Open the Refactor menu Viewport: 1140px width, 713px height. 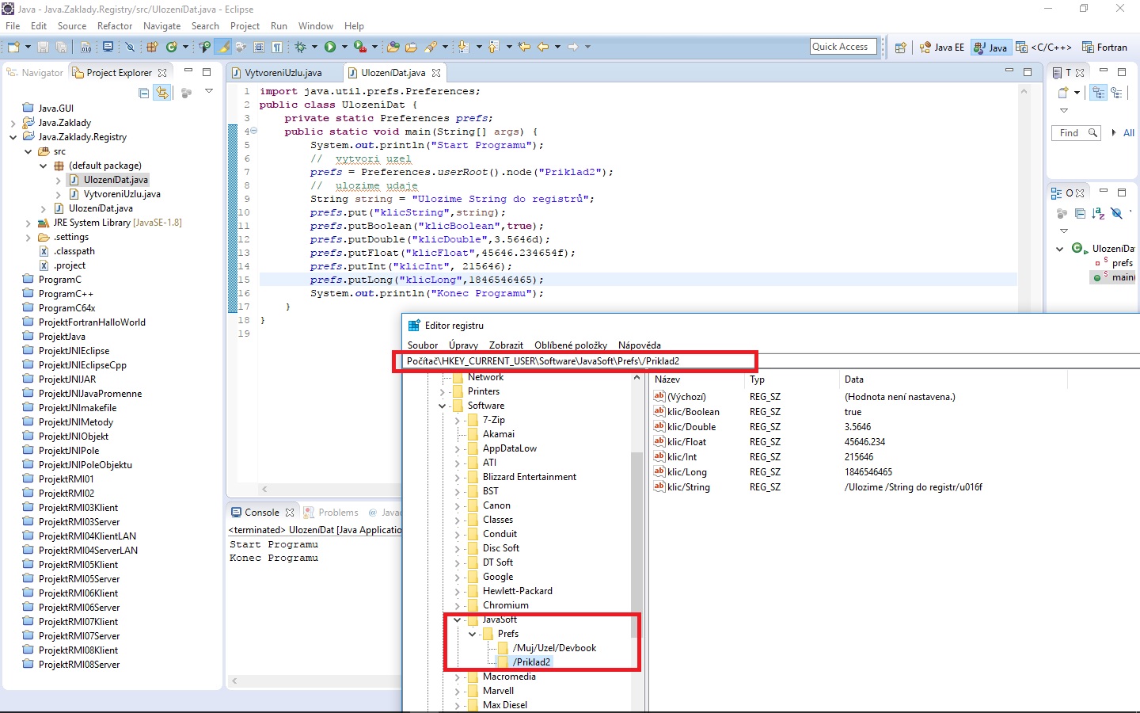pyautogui.click(x=115, y=26)
